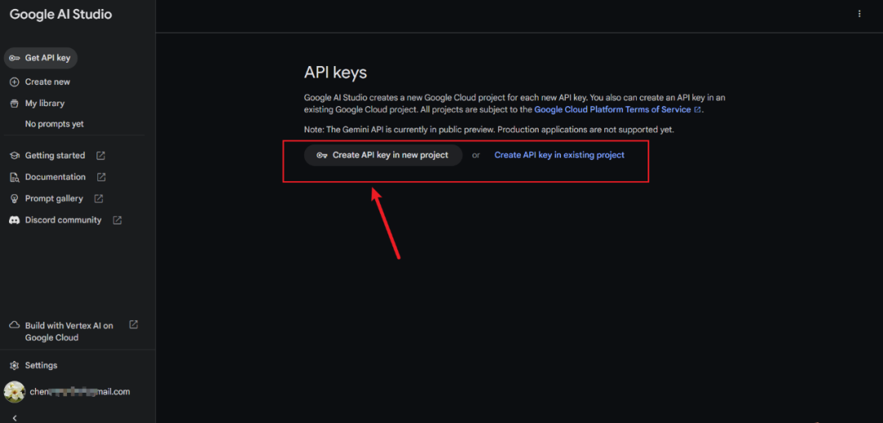Open Documentation from the sidebar
The height and width of the screenshot is (423, 883).
point(57,176)
